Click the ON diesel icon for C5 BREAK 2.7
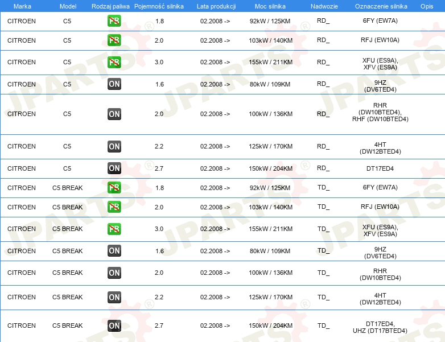The width and height of the screenshot is (445, 342). tap(114, 325)
